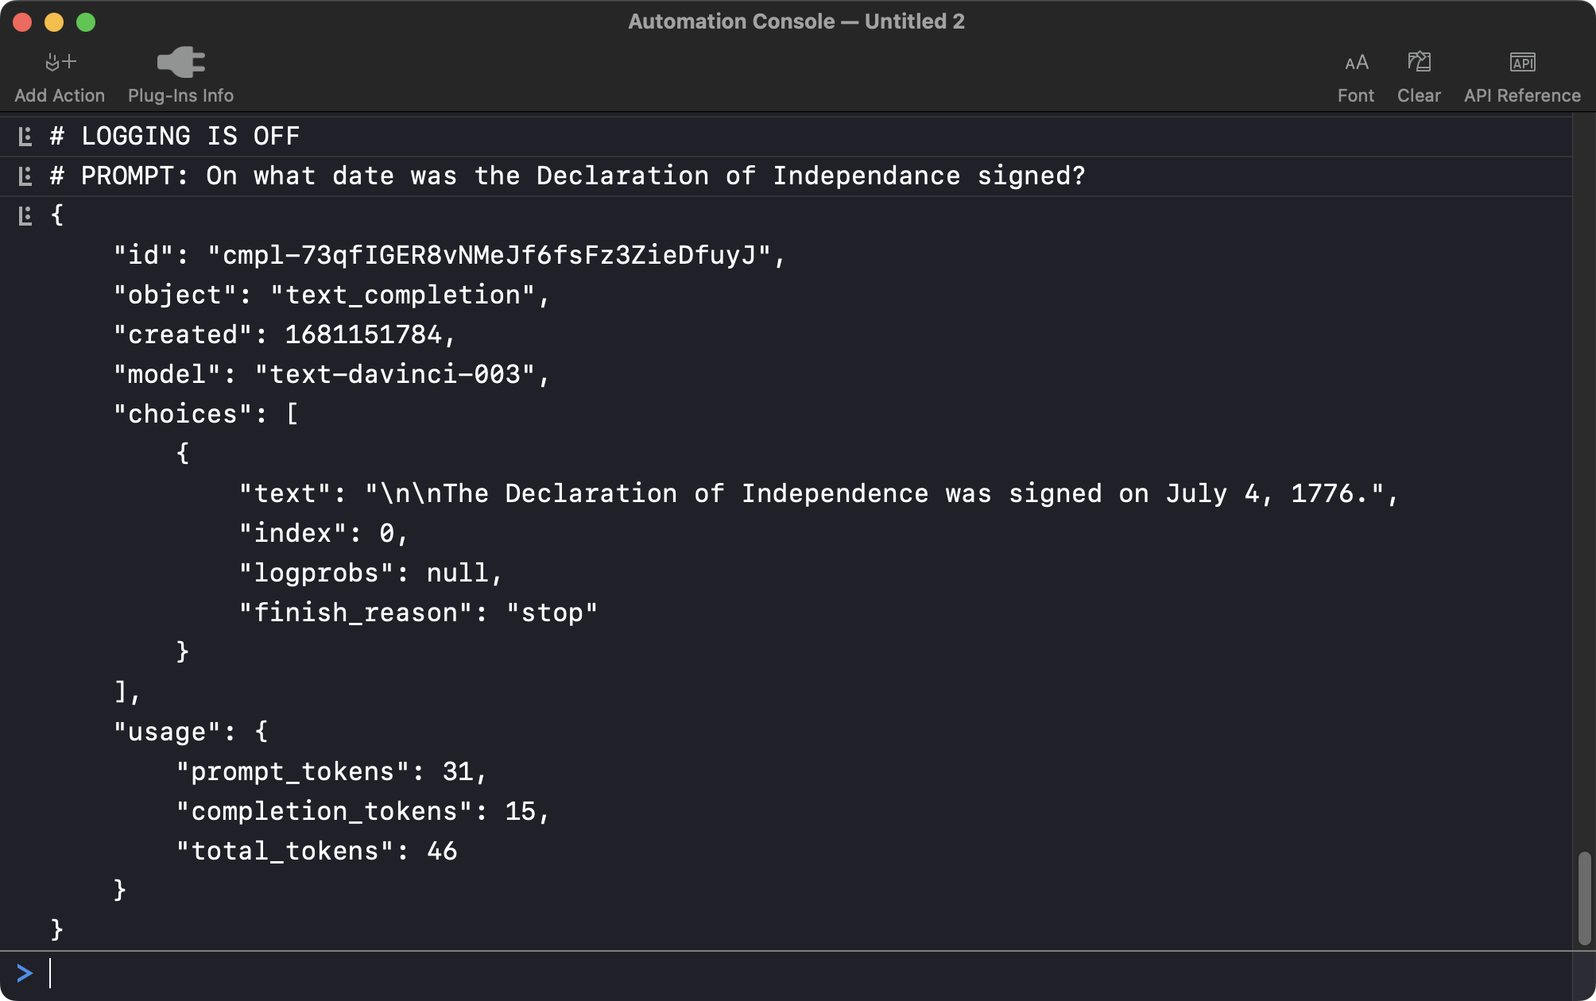Collapse the top-level JSON object
Screen dimensions: 1596x1001
coord(24,215)
